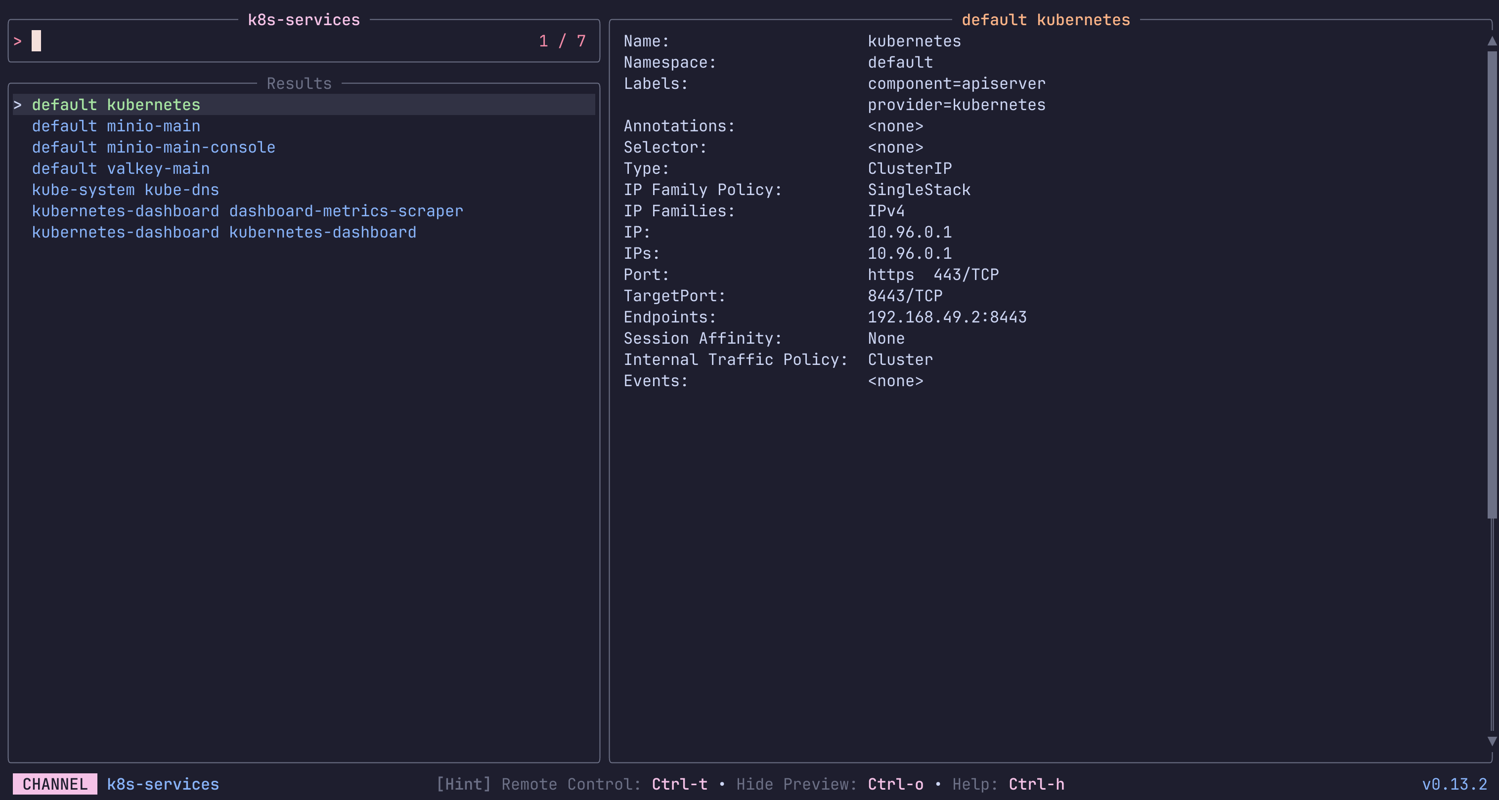Screen dimensions: 1499x800
Task: Click the pink prompt caret in search box
Action: click(17, 41)
